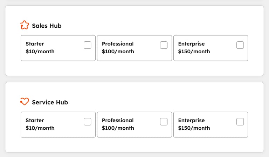Tick the Sales Hub Starter checkbox

87,45
